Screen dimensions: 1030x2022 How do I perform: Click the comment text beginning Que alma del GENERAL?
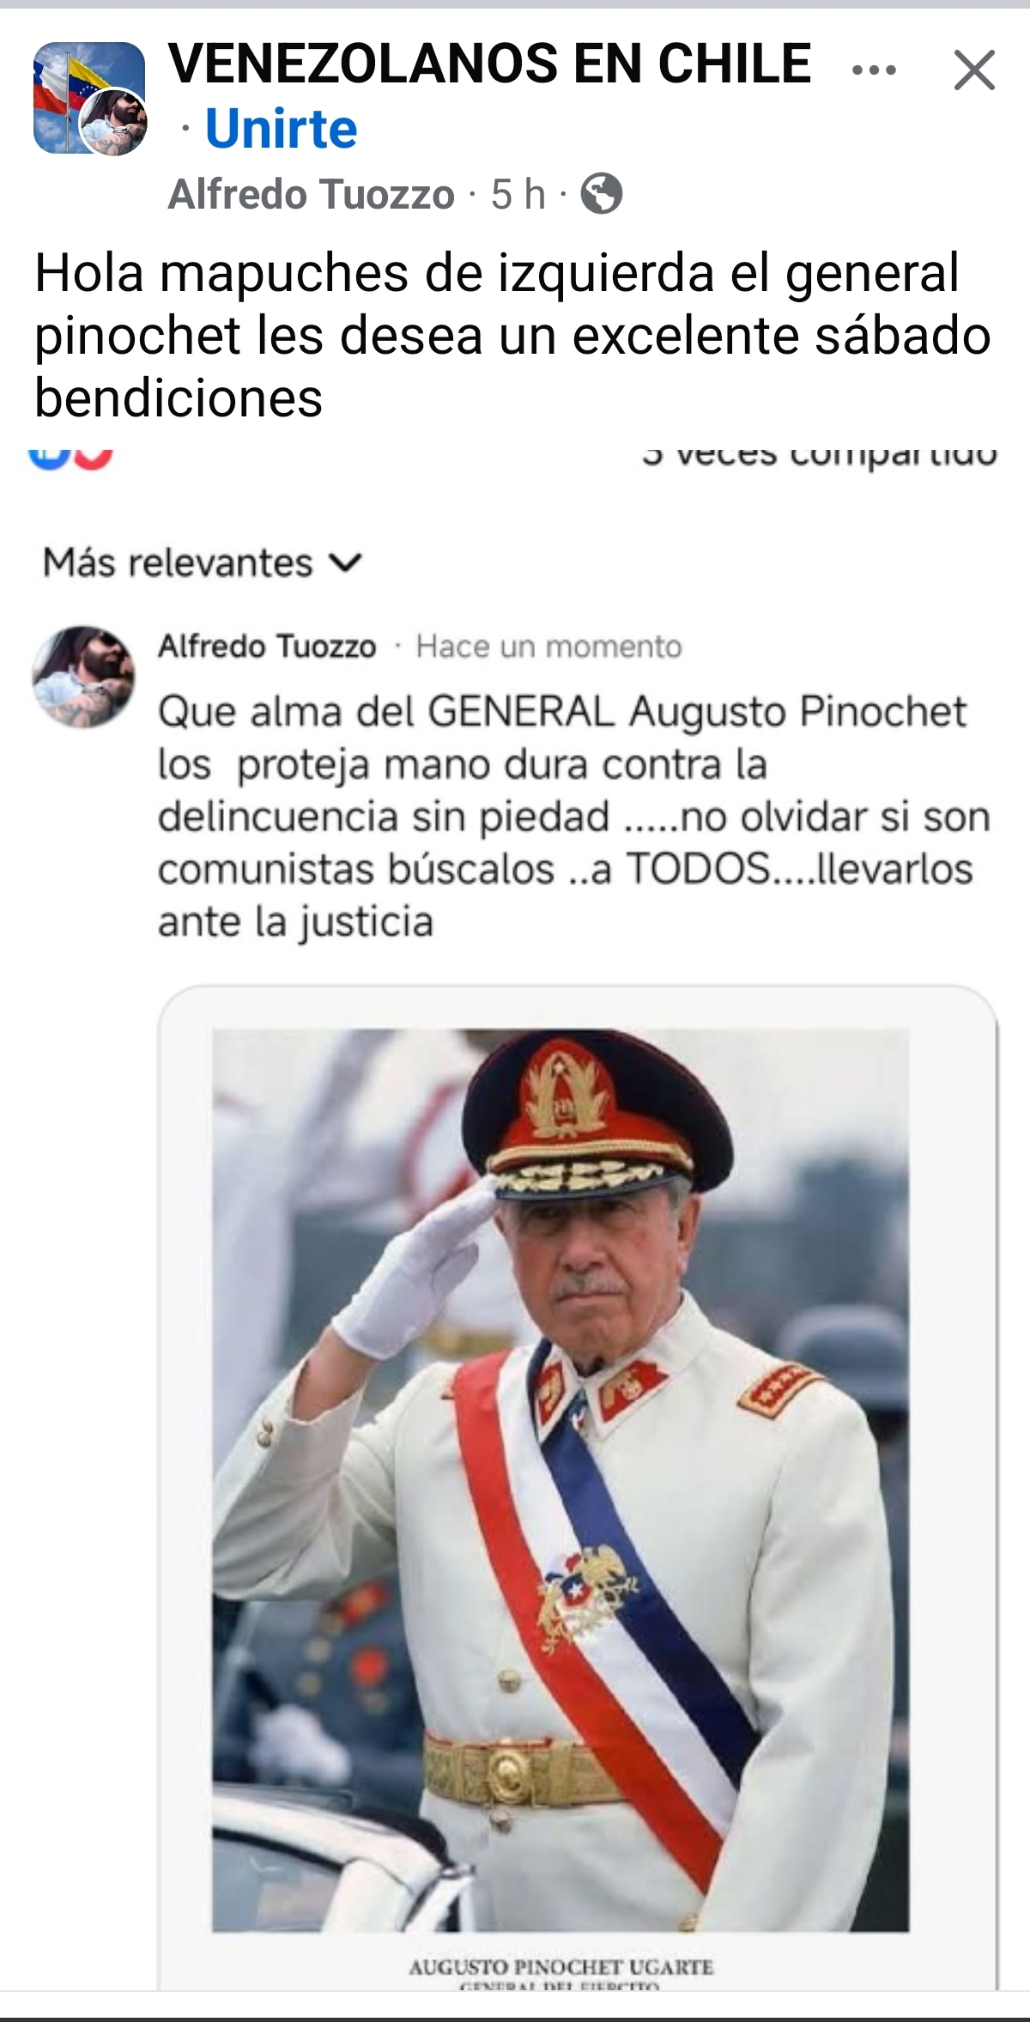point(573,817)
